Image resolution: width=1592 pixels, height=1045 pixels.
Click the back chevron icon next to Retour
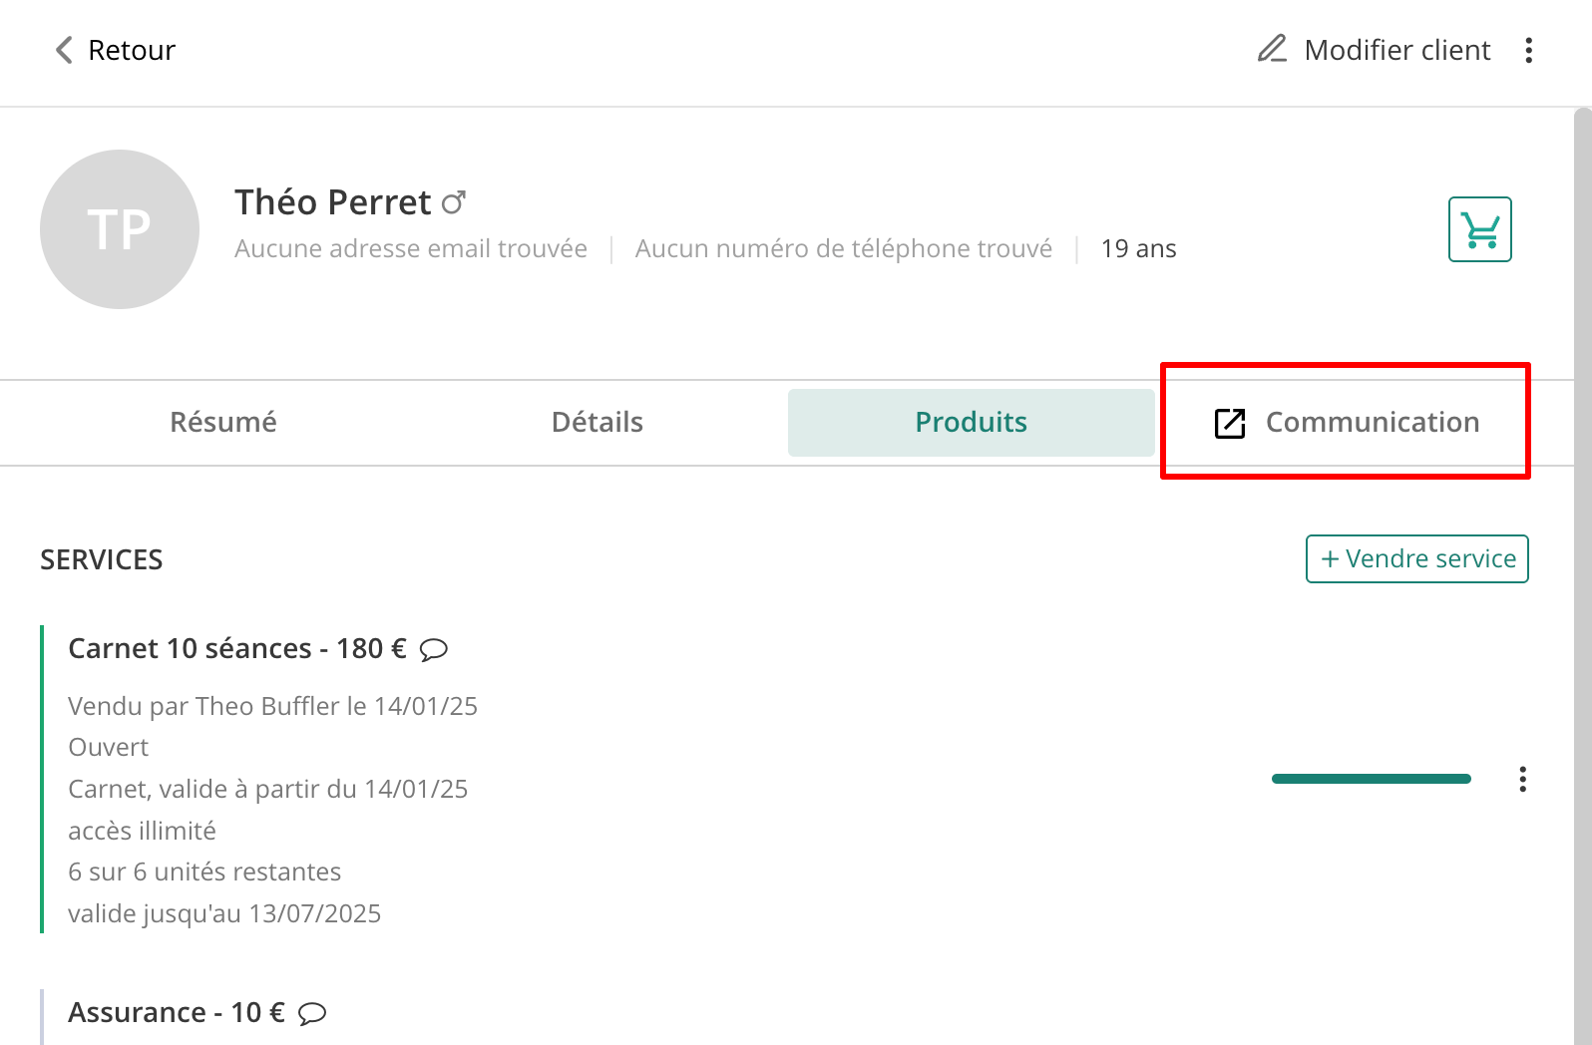tap(64, 50)
